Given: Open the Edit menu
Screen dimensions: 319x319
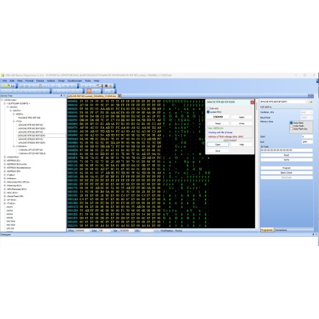Looking at the screenshot, I should tap(12, 81).
